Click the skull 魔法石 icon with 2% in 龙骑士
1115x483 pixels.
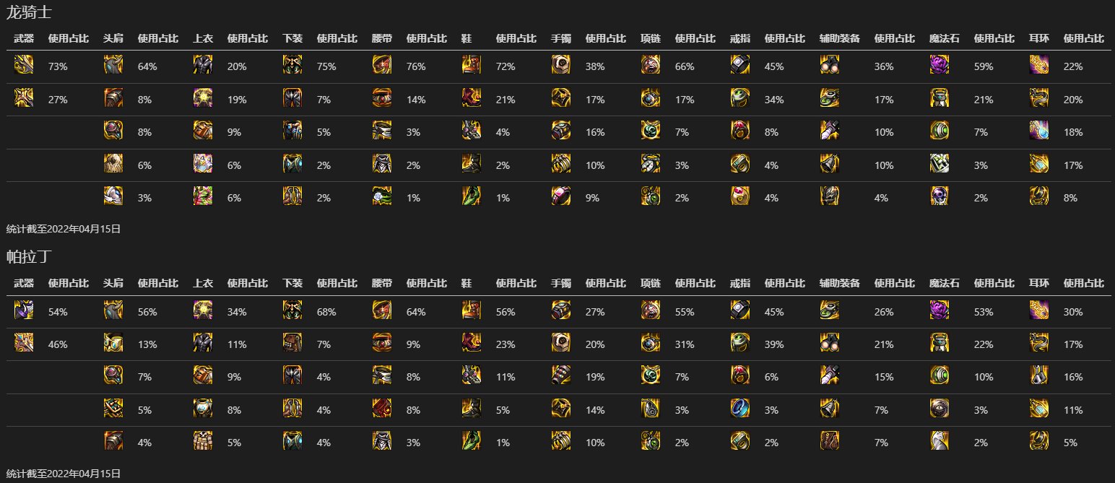pos(940,196)
